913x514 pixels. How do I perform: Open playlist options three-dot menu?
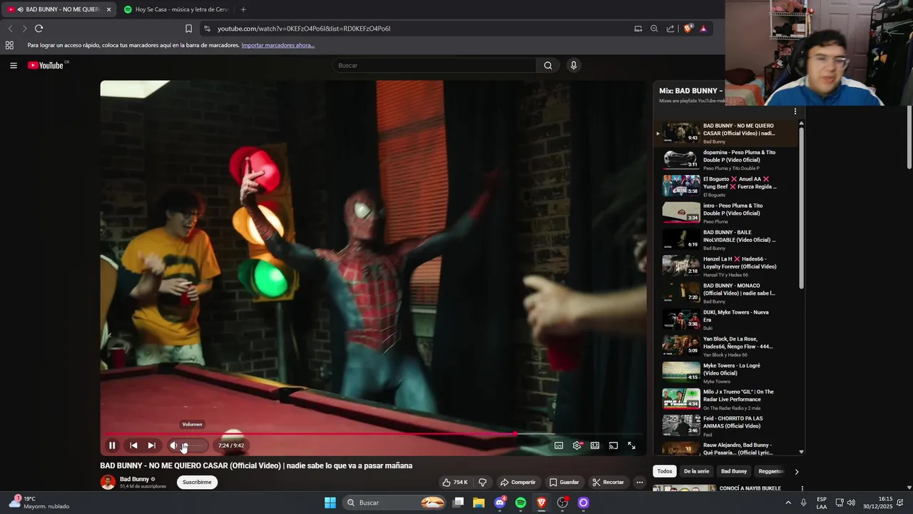point(795,111)
